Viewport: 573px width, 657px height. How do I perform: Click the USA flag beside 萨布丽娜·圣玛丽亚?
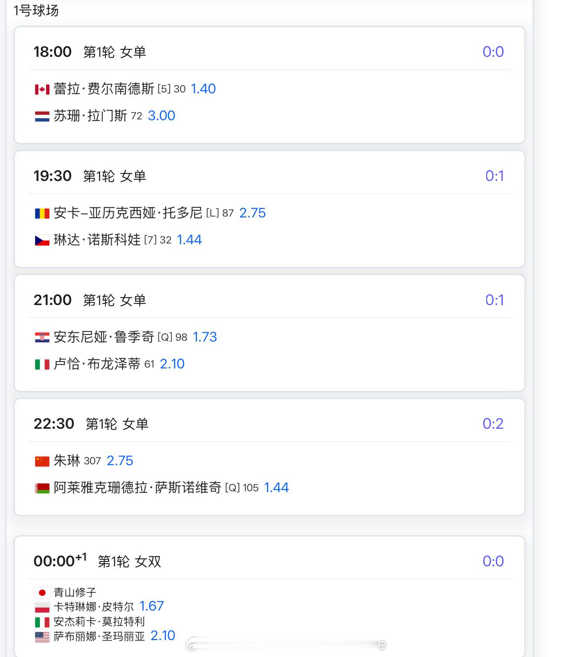coord(42,637)
